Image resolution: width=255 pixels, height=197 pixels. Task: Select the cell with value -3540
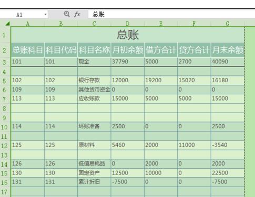[228, 145]
